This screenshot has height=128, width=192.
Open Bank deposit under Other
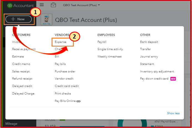(149, 42)
